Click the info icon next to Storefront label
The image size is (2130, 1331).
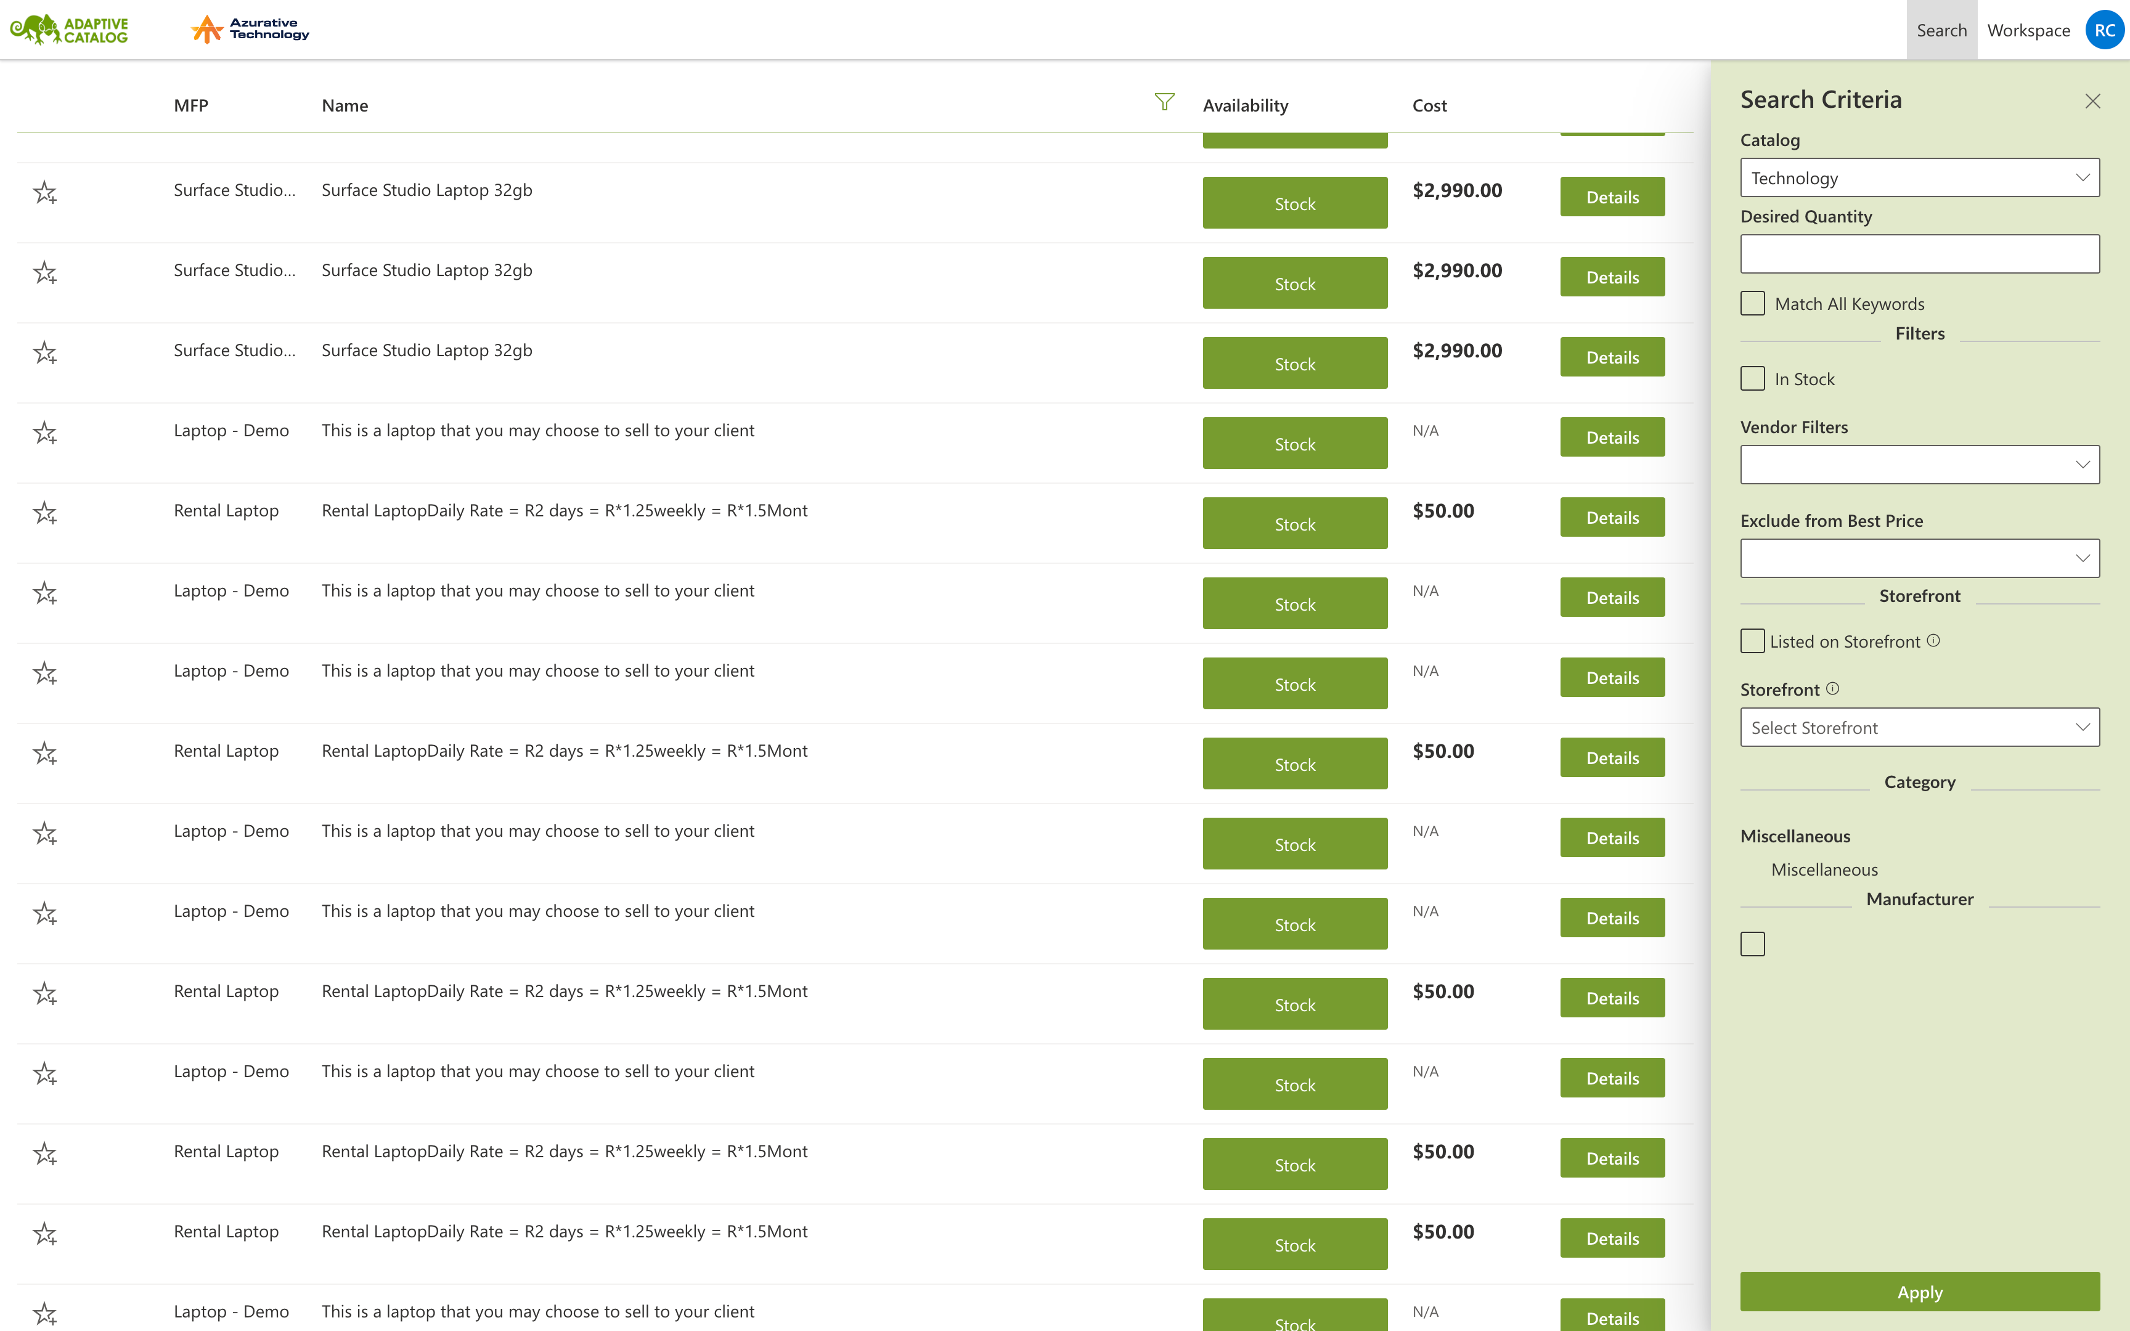pyautogui.click(x=1832, y=688)
